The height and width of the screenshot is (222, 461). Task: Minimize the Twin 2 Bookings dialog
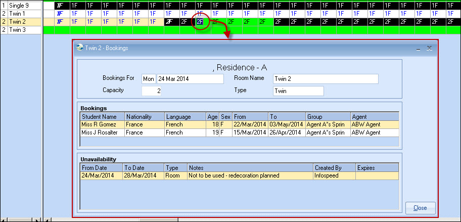click(418, 49)
